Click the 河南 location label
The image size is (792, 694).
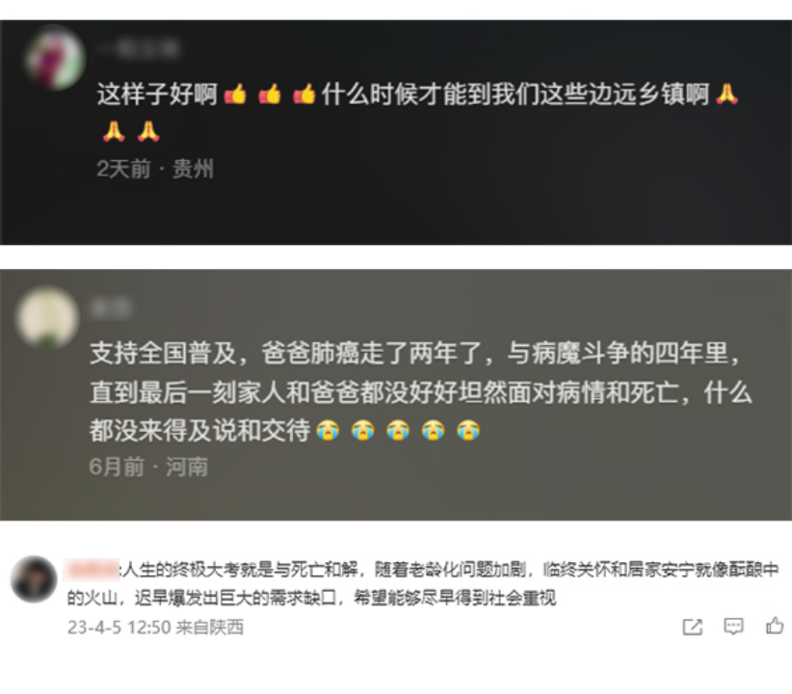coord(187,467)
